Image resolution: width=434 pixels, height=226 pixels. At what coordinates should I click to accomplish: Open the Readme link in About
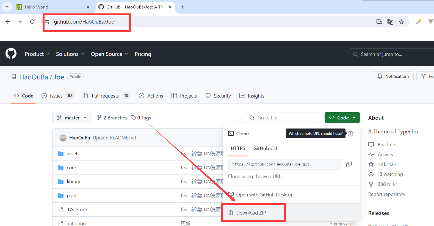point(382,145)
